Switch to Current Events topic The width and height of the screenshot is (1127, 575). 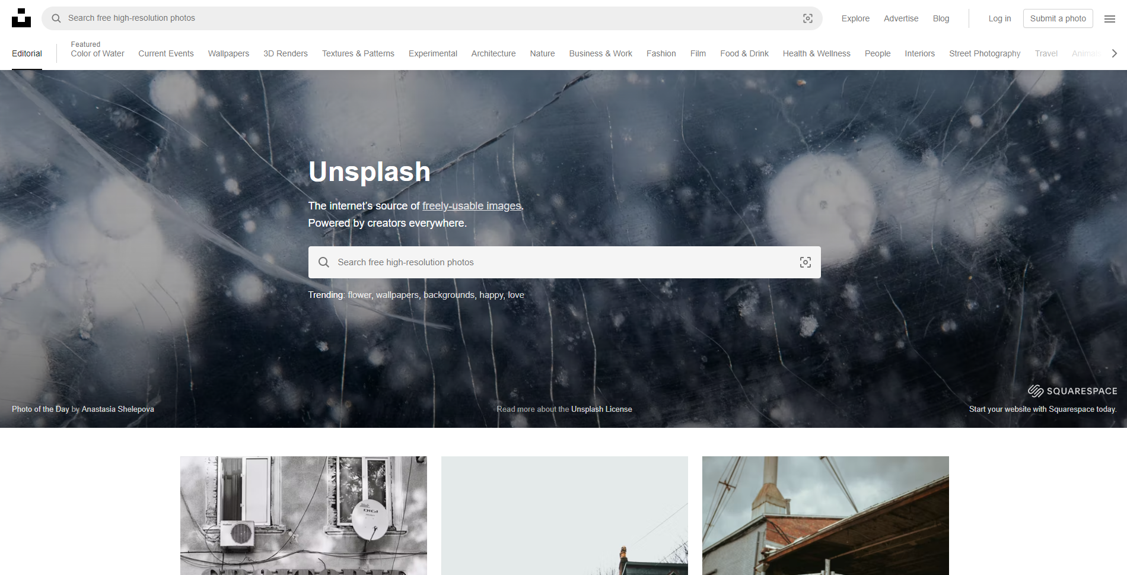click(x=166, y=53)
